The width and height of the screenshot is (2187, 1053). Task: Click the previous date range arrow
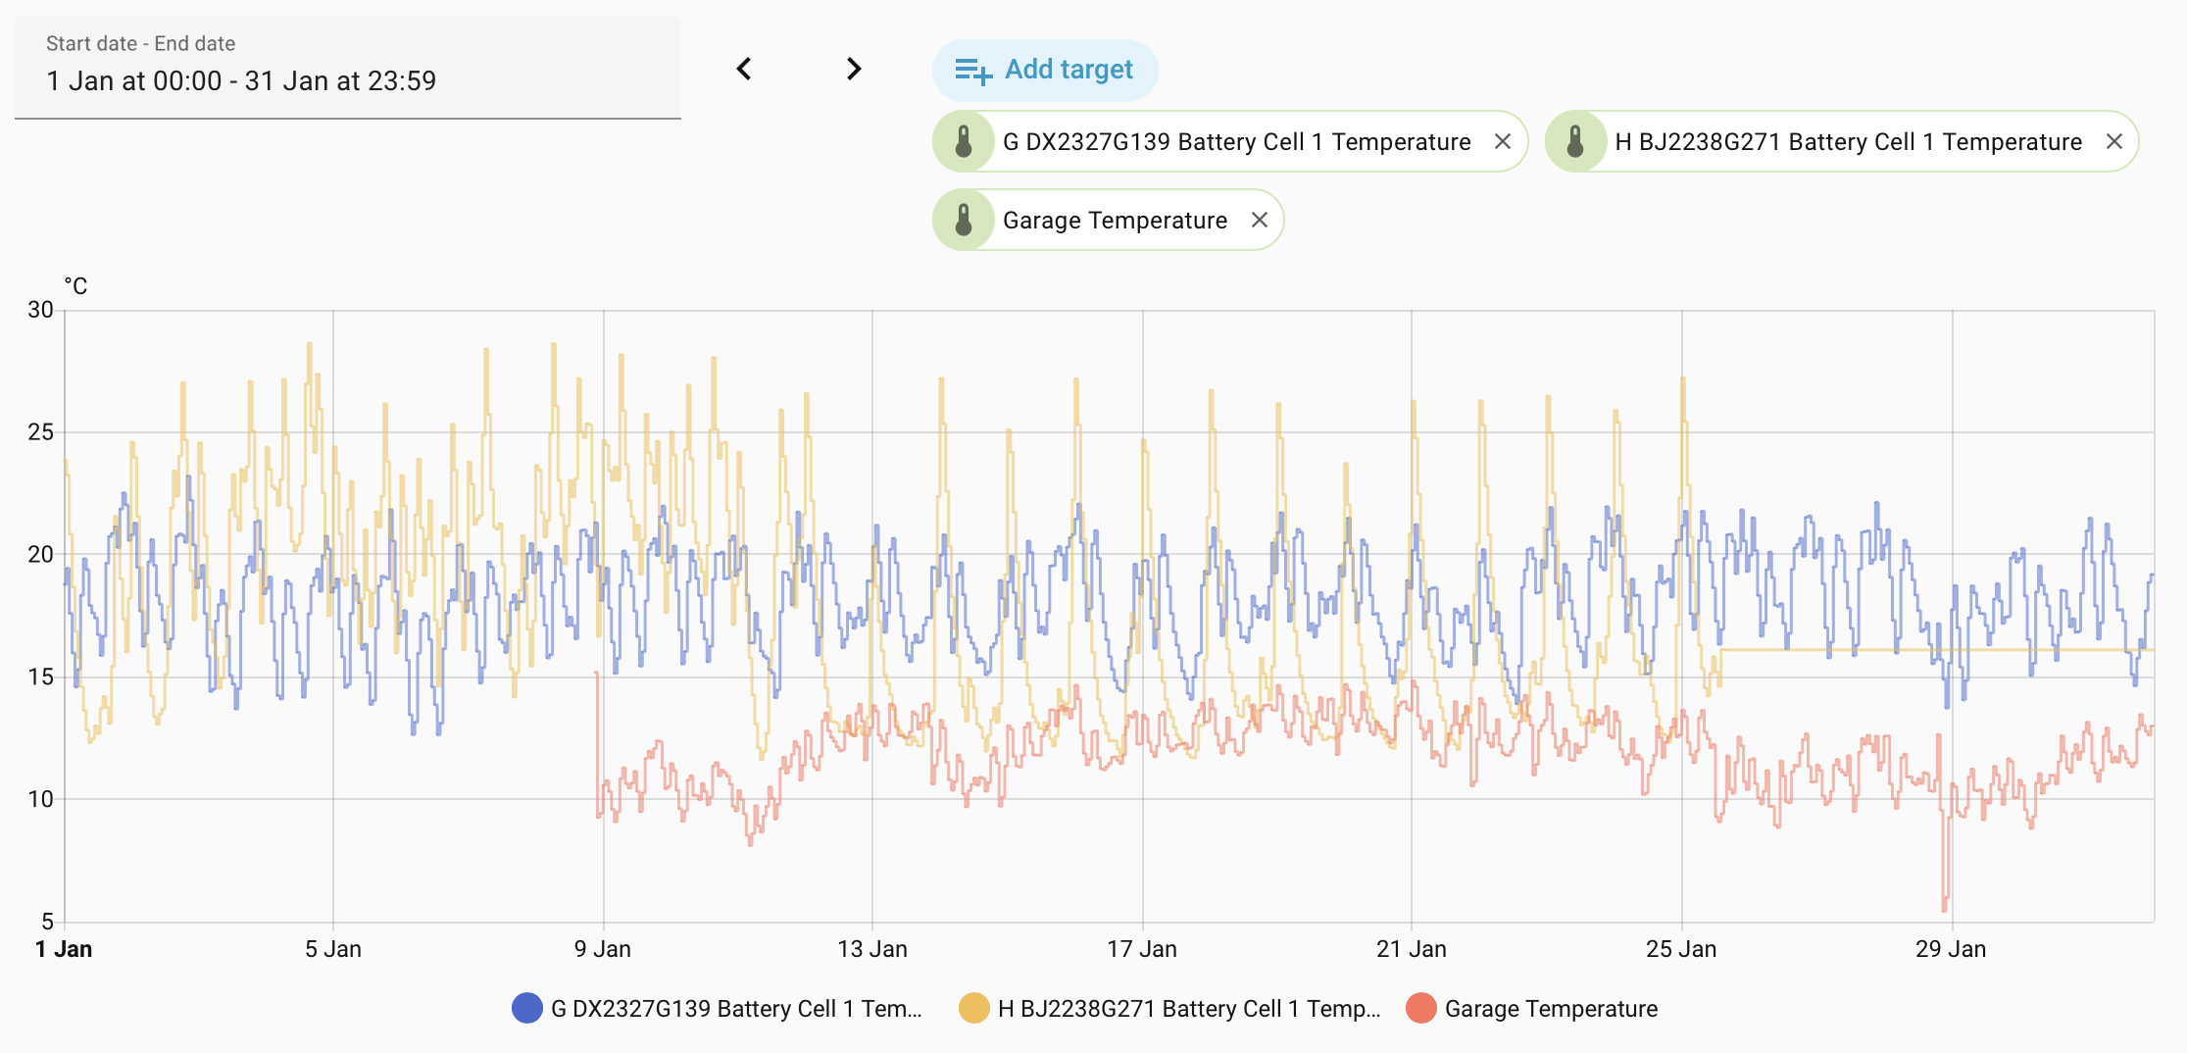coord(744,69)
